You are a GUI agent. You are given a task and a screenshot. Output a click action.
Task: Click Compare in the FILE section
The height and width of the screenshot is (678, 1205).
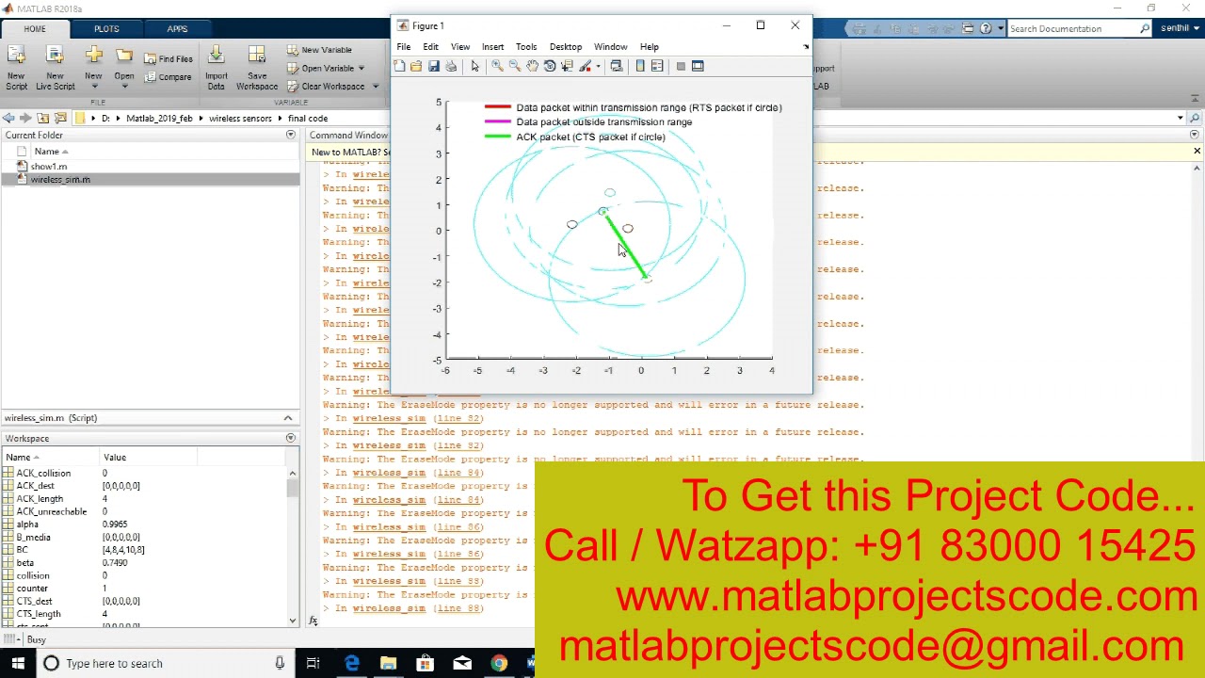point(169,77)
